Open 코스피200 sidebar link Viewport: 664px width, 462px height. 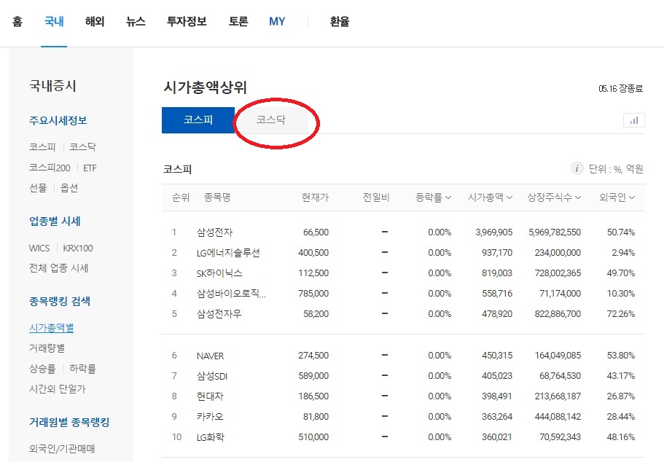tap(50, 168)
